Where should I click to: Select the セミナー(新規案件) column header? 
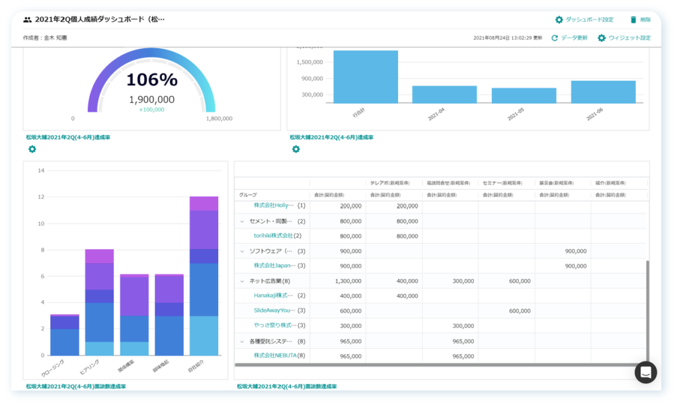click(505, 182)
